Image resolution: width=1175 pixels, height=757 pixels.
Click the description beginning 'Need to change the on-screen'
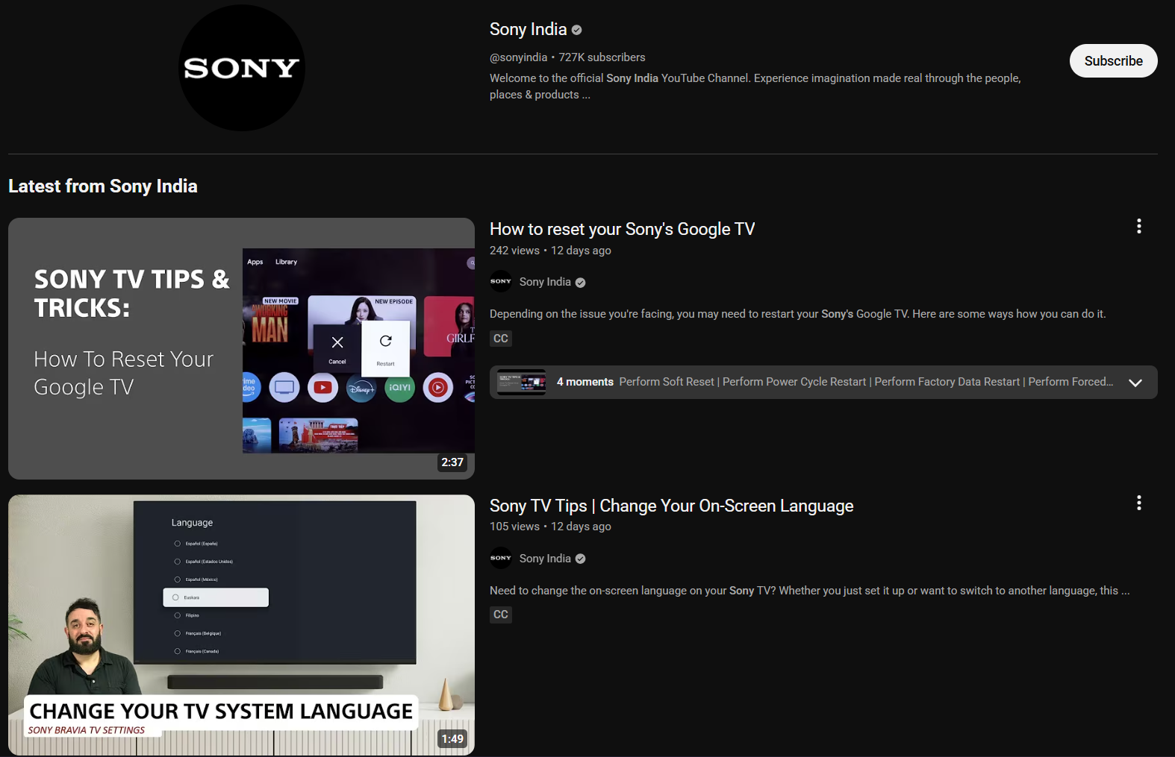click(x=809, y=591)
